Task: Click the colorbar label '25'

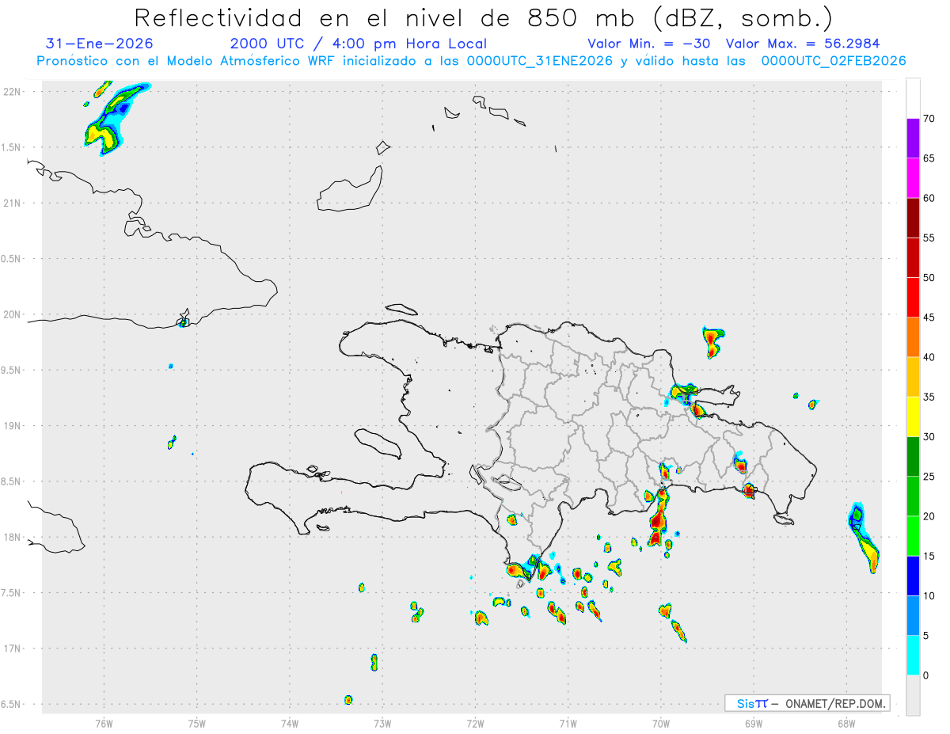Action: click(929, 477)
